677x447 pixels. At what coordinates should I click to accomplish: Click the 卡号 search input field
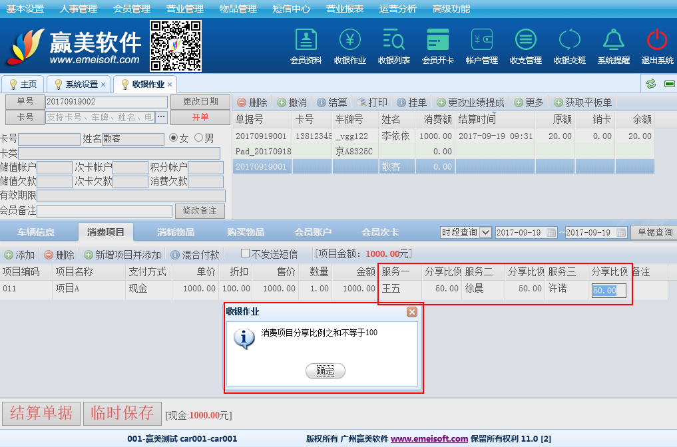tap(100, 117)
